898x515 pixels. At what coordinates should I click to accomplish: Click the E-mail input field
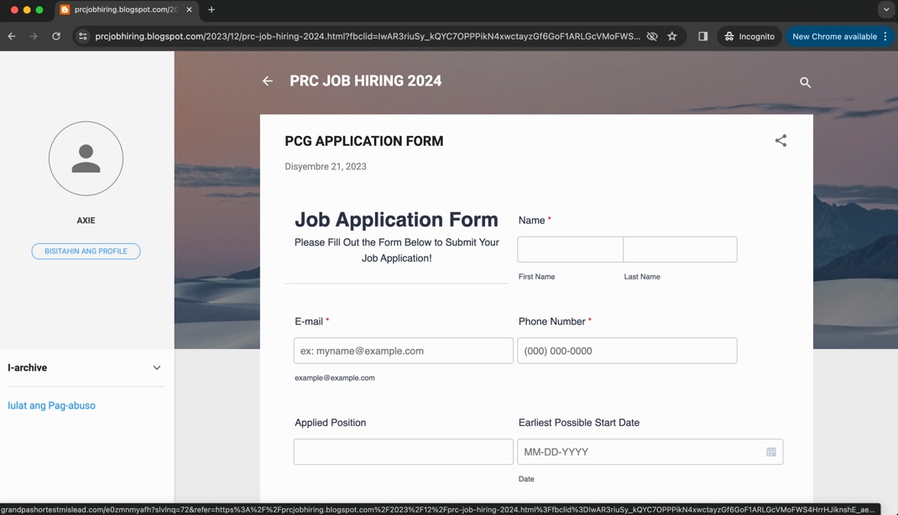(x=403, y=351)
